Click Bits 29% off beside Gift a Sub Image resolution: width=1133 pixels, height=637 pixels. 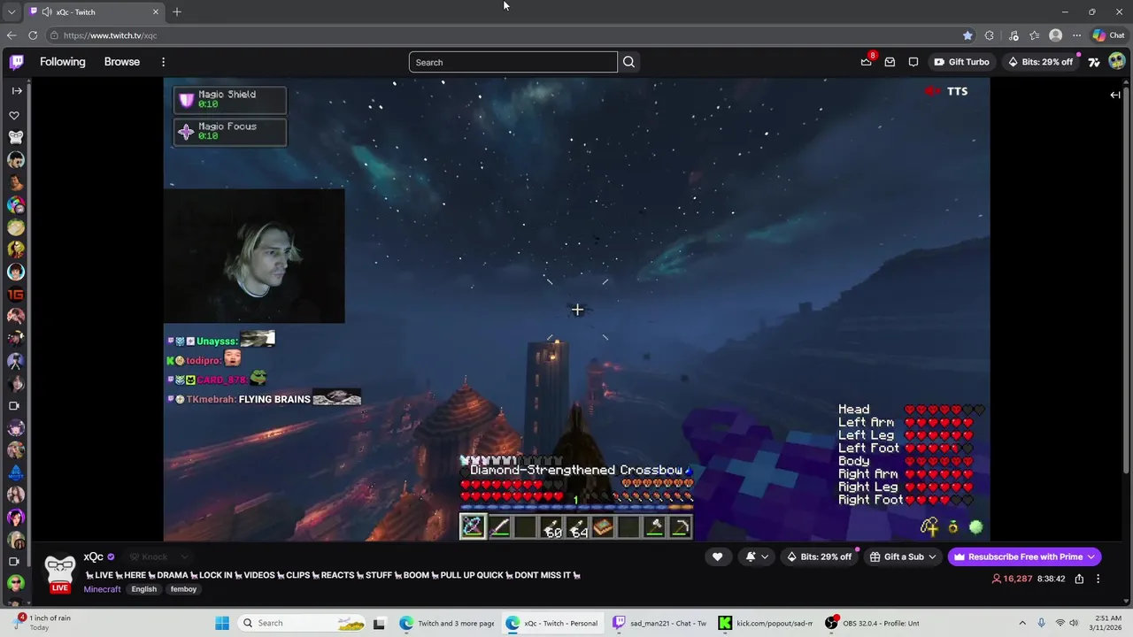point(819,557)
